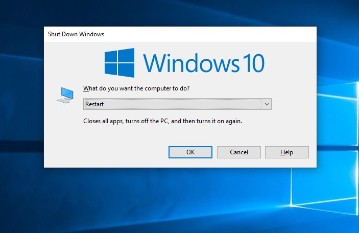Viewport: 359px width, 233px height.
Task: Expand the shutdown action dropdown arrow
Action: pos(267,104)
